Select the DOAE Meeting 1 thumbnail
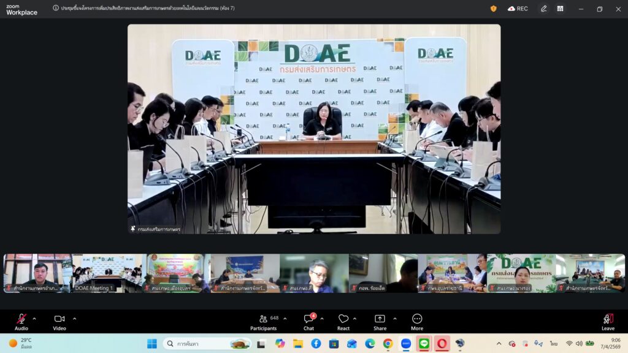Screen dimensions: 628x353 (x=107, y=273)
